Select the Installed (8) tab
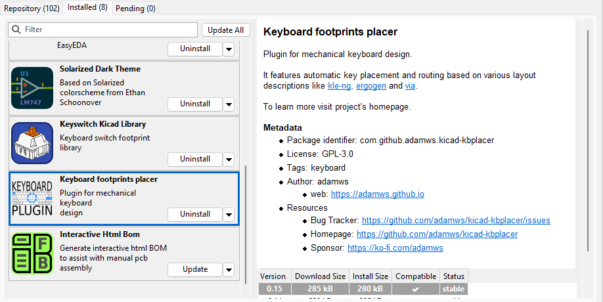The image size is (603, 302). tap(88, 8)
